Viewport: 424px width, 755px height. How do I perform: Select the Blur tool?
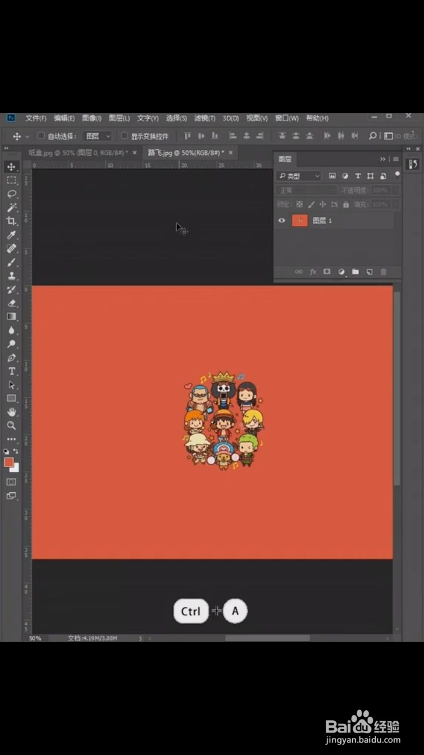11,330
